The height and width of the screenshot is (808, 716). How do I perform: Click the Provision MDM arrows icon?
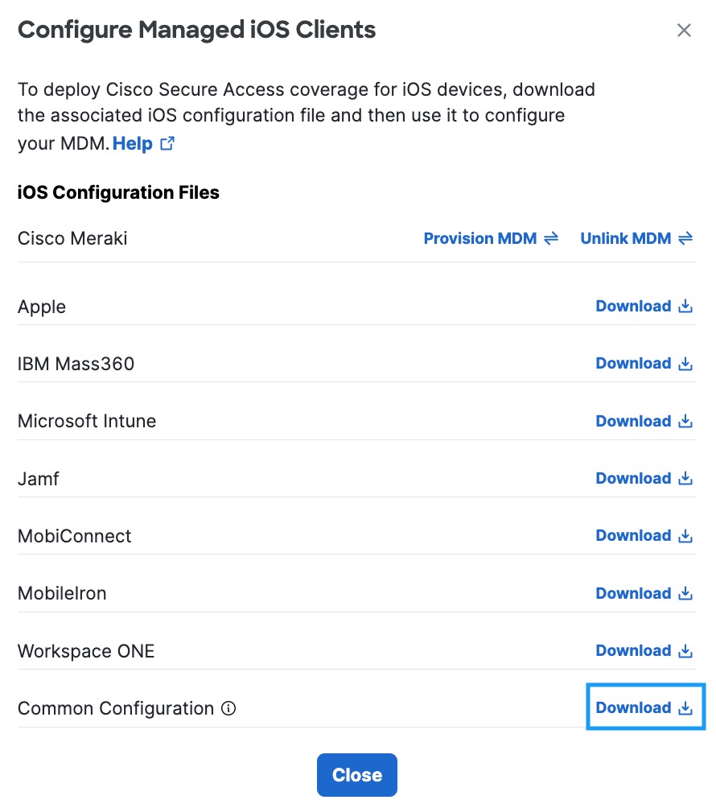551,238
